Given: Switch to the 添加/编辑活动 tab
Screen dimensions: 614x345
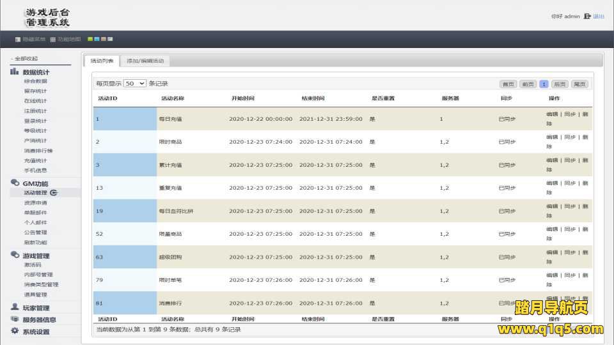Looking at the screenshot, I should 145,61.
